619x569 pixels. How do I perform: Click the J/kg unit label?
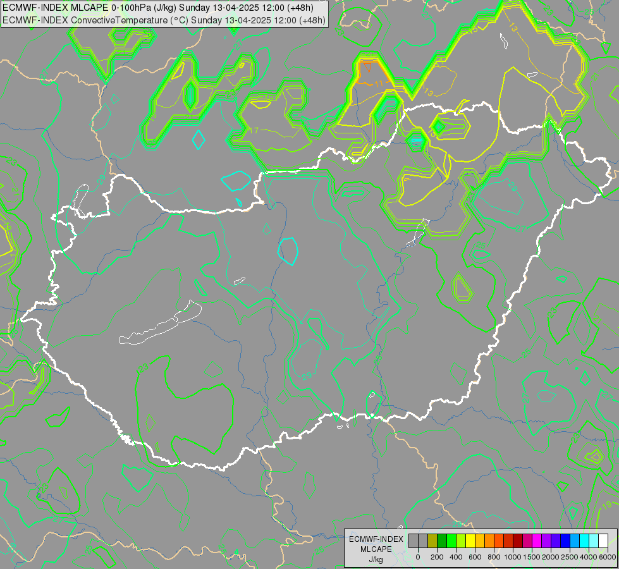click(x=376, y=560)
